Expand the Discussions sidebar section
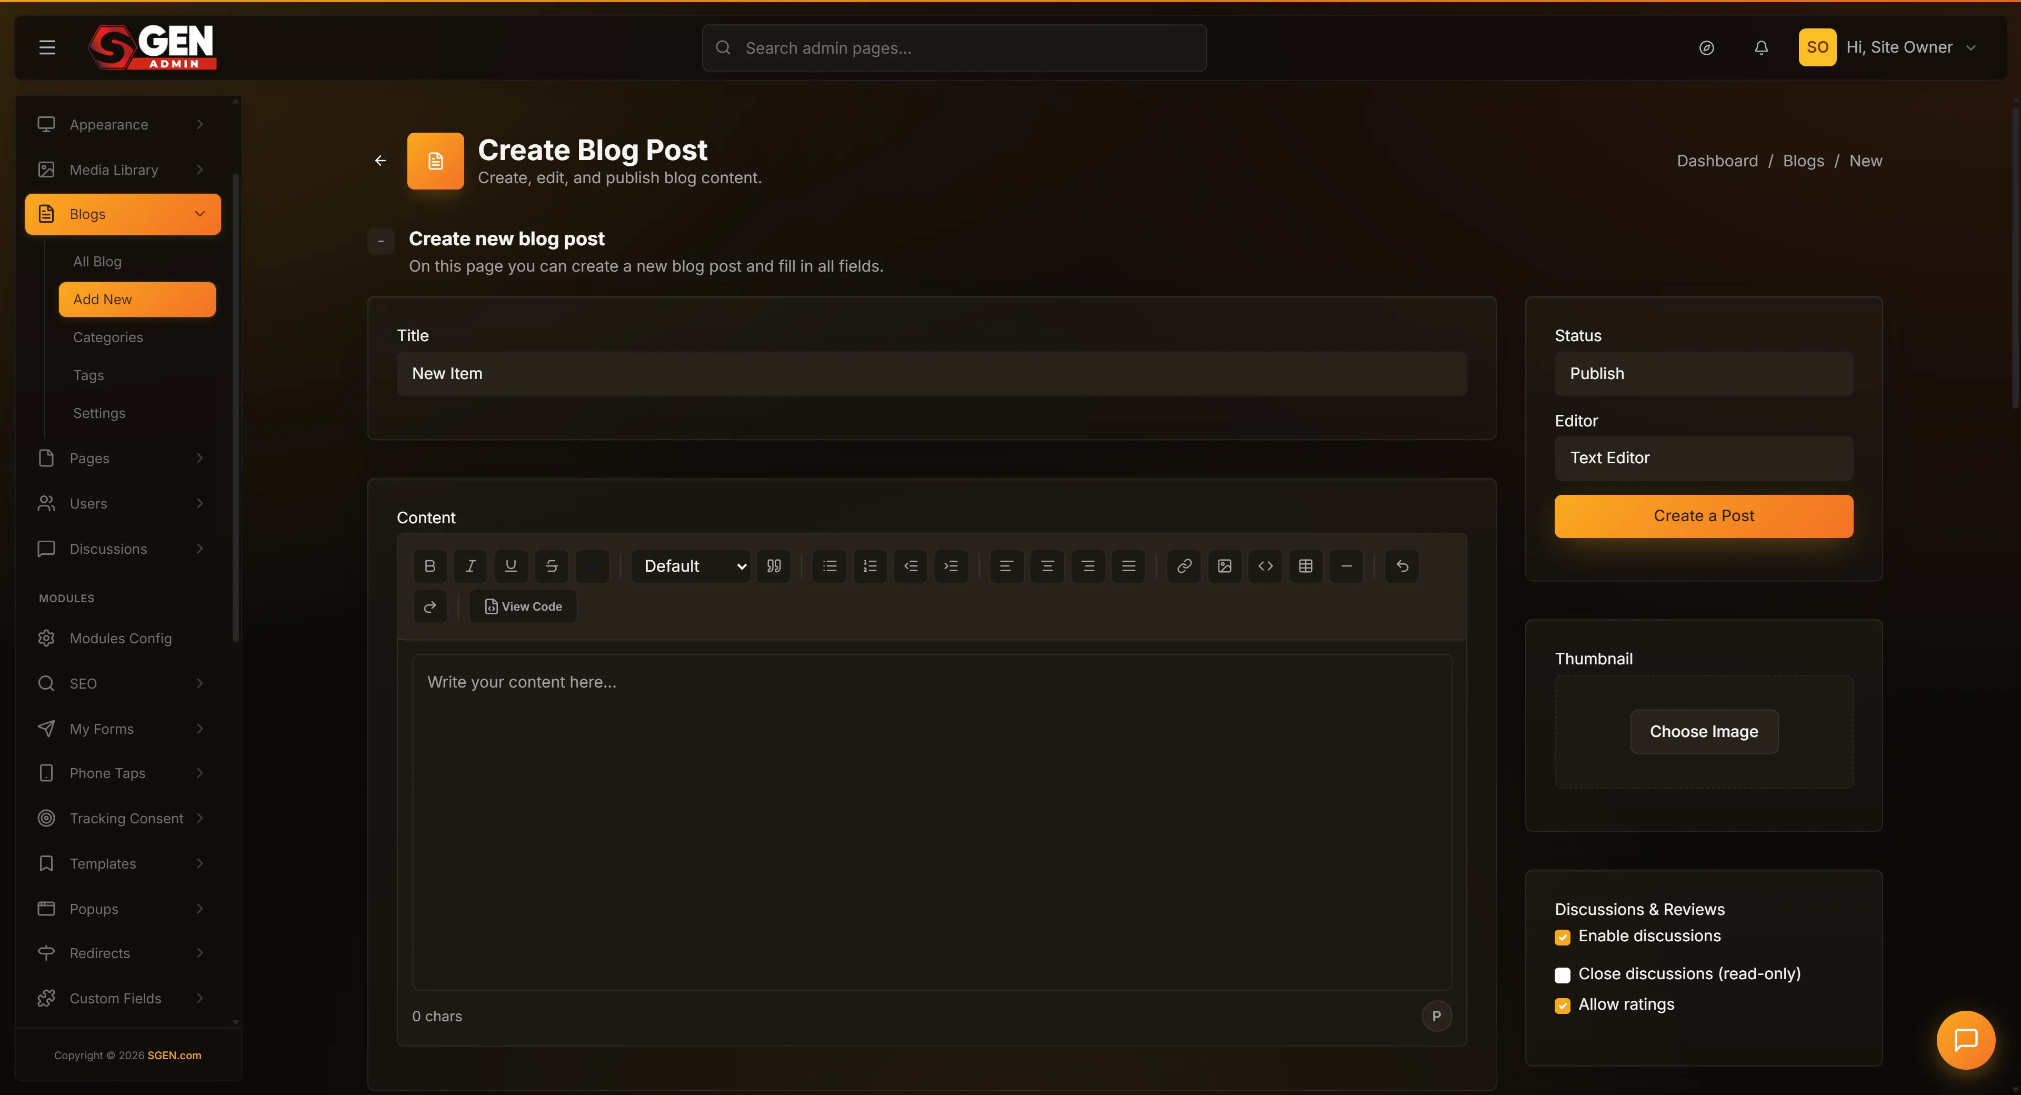Image resolution: width=2021 pixels, height=1095 pixels. tap(123, 549)
